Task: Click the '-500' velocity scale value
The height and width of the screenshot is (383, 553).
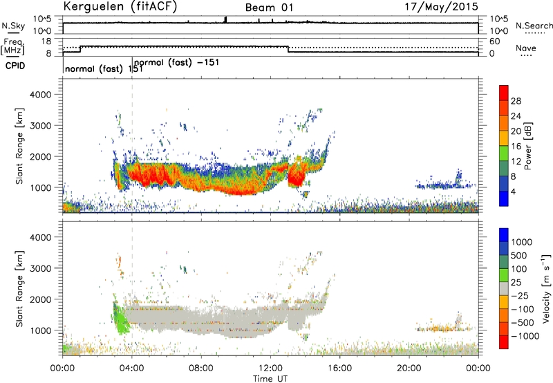Action: [523, 323]
